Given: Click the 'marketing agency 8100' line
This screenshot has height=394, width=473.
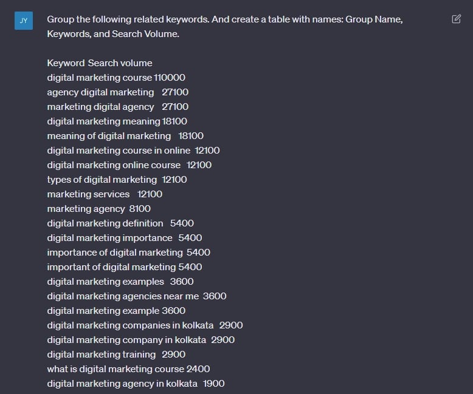Looking at the screenshot, I should [x=98, y=209].
